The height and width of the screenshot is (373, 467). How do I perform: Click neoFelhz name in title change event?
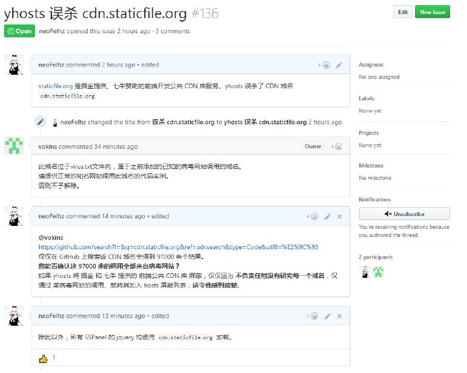pyautogui.click(x=73, y=122)
